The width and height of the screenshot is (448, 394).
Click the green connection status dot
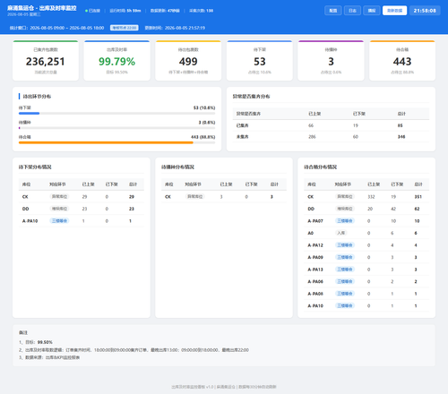(x=86, y=11)
